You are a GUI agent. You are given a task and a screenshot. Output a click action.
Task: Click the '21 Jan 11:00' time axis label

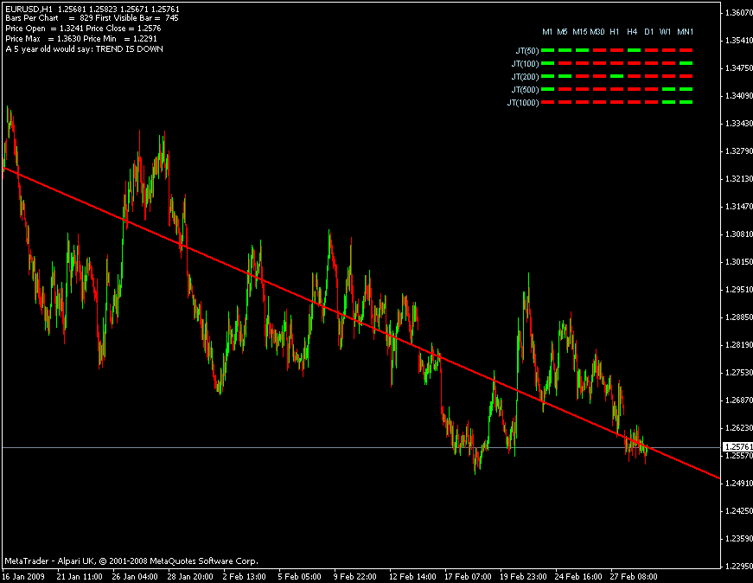tap(80, 576)
